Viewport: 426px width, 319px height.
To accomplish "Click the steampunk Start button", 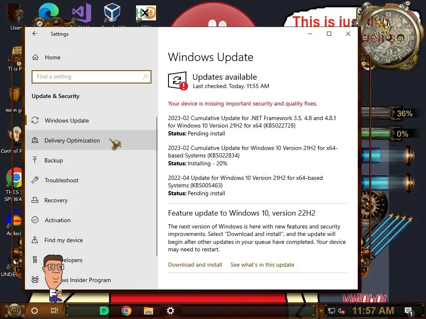I will [x=14, y=311].
